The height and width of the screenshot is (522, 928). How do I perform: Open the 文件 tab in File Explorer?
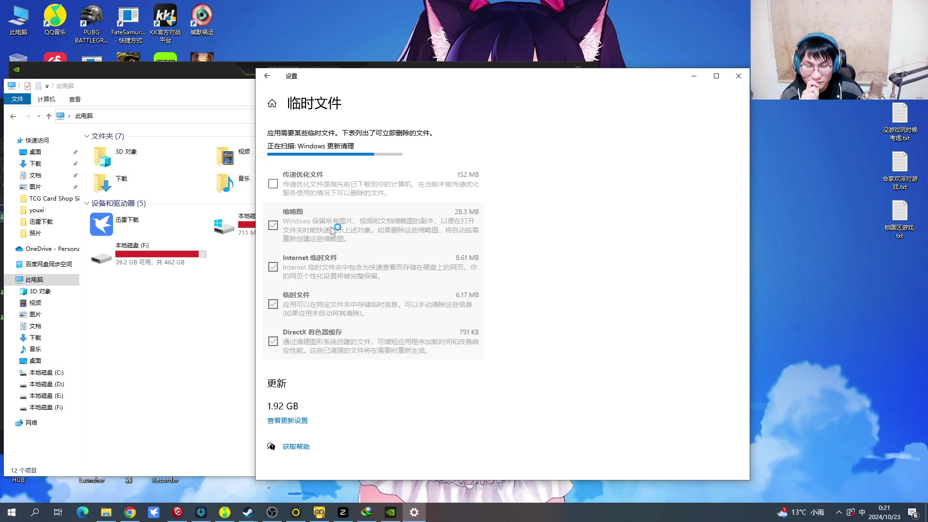[17, 99]
